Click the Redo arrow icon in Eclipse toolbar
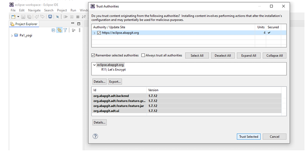The width and height of the screenshot is (306, 153). point(42,17)
